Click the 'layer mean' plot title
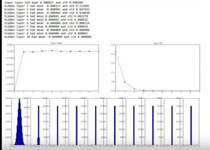 pyautogui.click(x=57, y=43)
